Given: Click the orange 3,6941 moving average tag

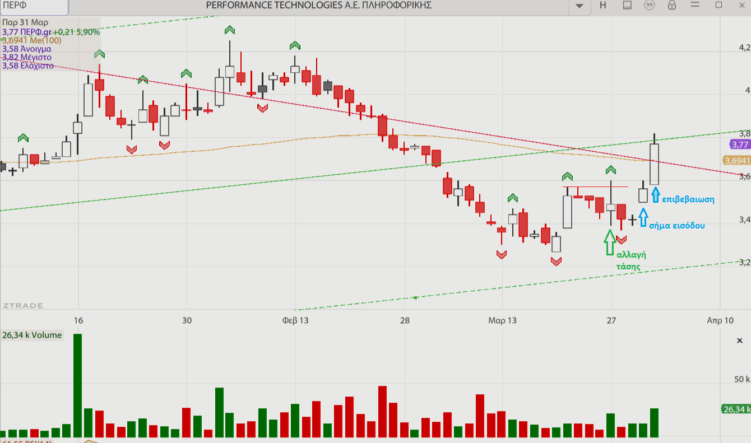Looking at the screenshot, I should coord(737,161).
